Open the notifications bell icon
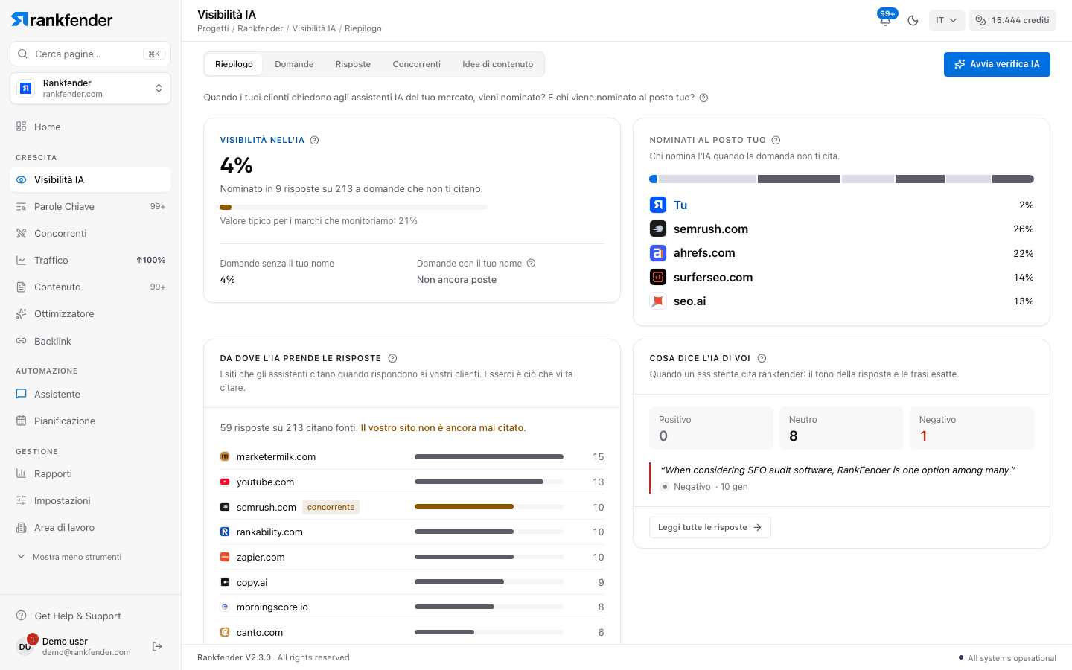Viewport: 1072px width, 670px height. [x=885, y=20]
